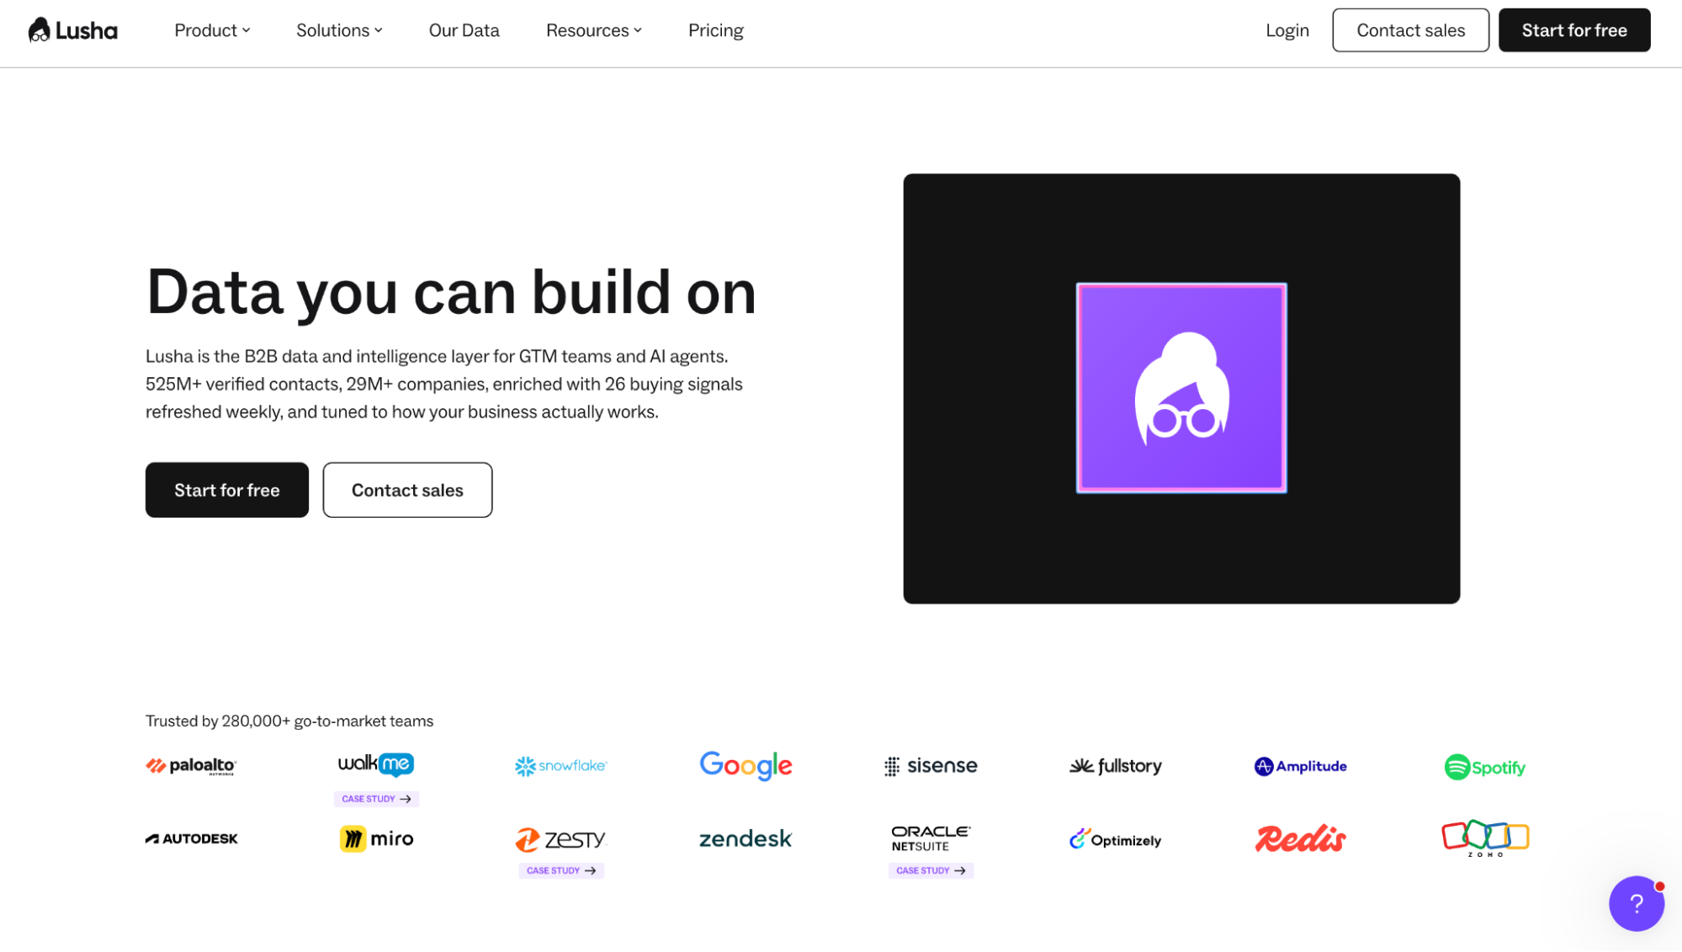Click the Snowflake logo
Viewport: 1682px width, 952px height.
(x=560, y=766)
